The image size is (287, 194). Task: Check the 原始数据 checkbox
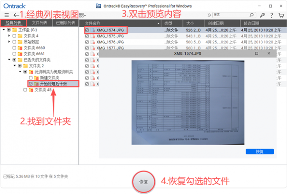pos(14,42)
